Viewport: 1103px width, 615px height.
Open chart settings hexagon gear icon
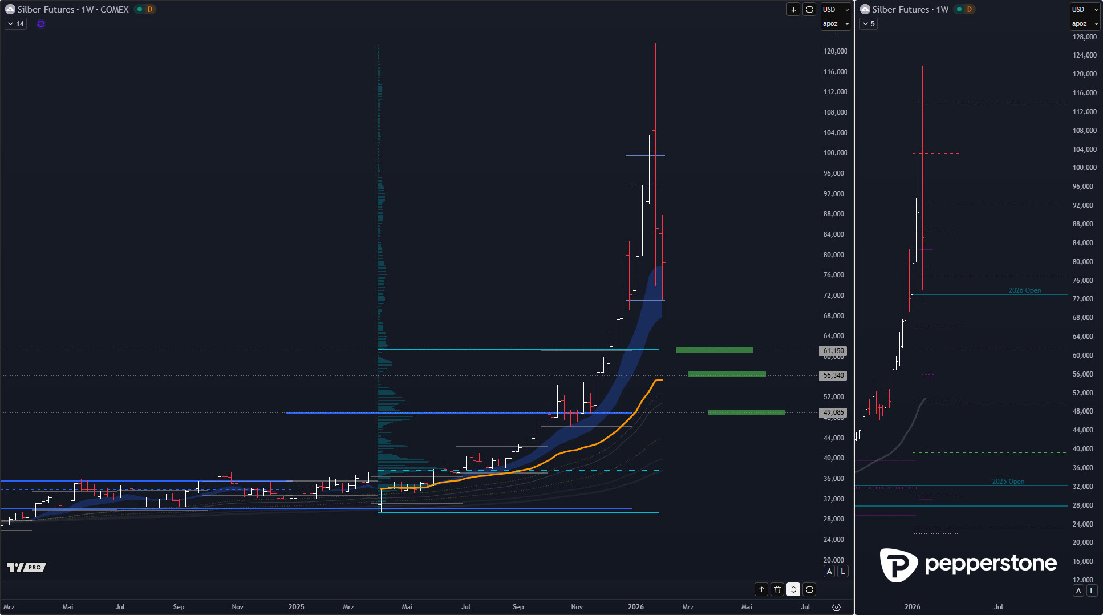click(836, 607)
